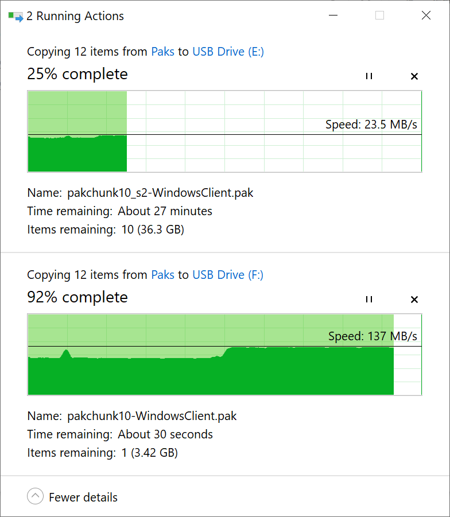
Task: Click the 25% complete status text
Action: 77,74
